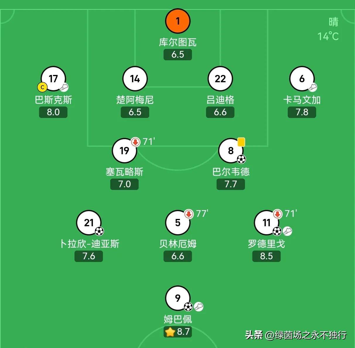Click the 14°C weather indicator

tap(328, 36)
